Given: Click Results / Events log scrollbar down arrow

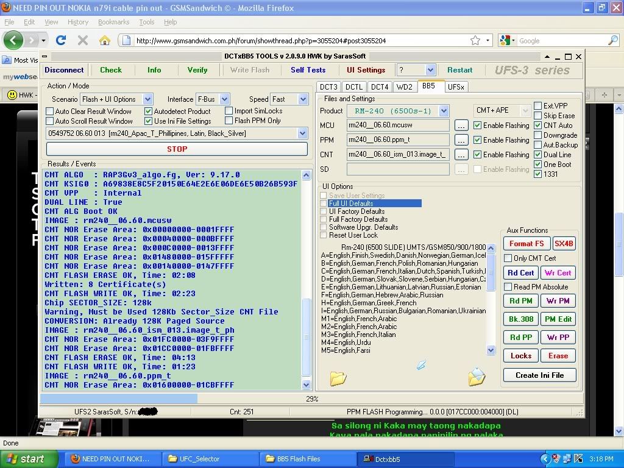Looking at the screenshot, I should (x=306, y=385).
